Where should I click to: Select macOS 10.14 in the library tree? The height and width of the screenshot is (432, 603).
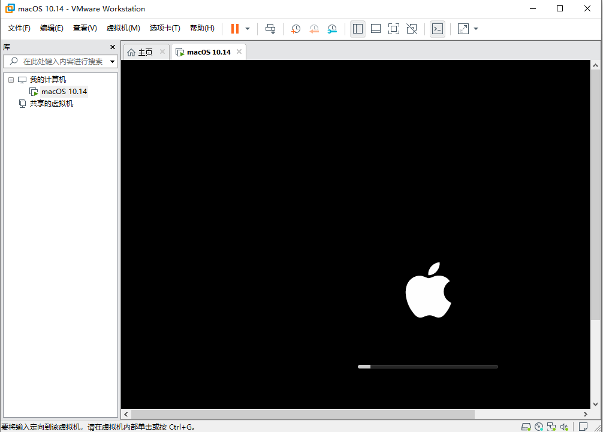point(64,92)
